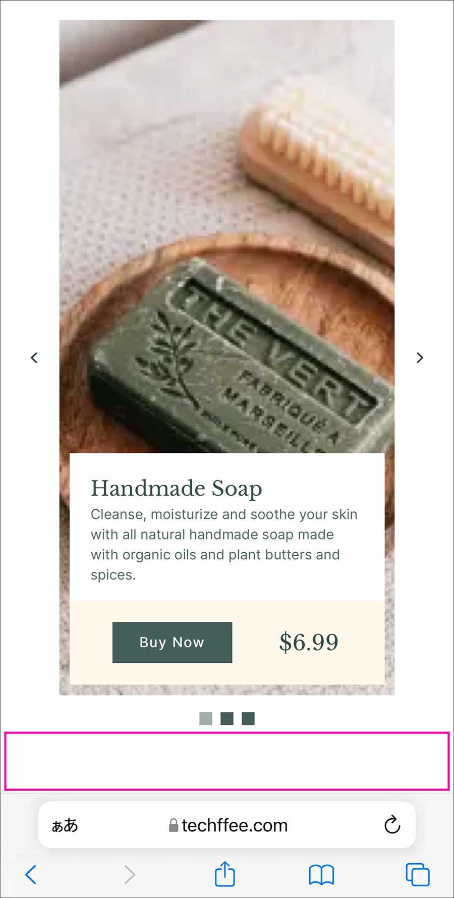This screenshot has height=898, width=454.
Task: Select the third carousel indicator dot
Action: (x=248, y=718)
